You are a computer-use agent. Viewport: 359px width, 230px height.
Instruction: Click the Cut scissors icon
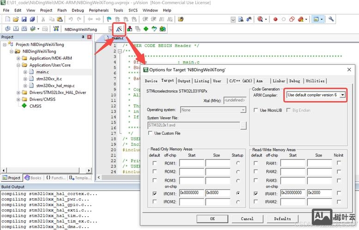coord(43,19)
